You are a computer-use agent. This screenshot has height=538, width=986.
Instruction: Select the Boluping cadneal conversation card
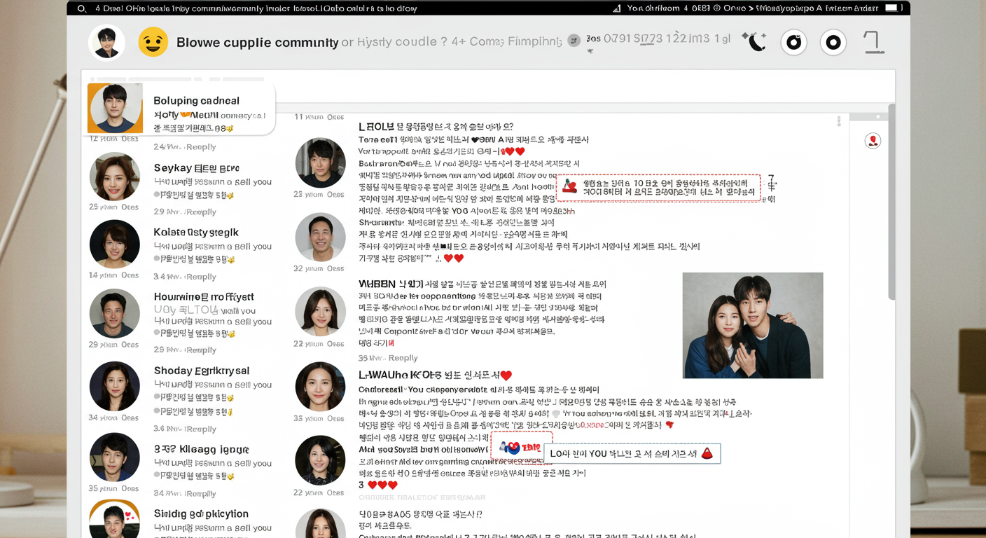[181, 109]
